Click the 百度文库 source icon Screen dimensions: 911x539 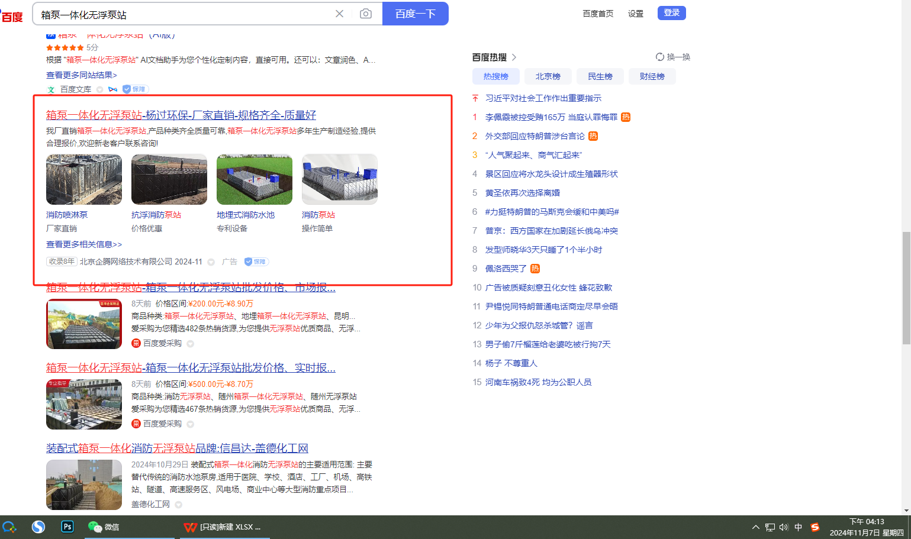[51, 90]
